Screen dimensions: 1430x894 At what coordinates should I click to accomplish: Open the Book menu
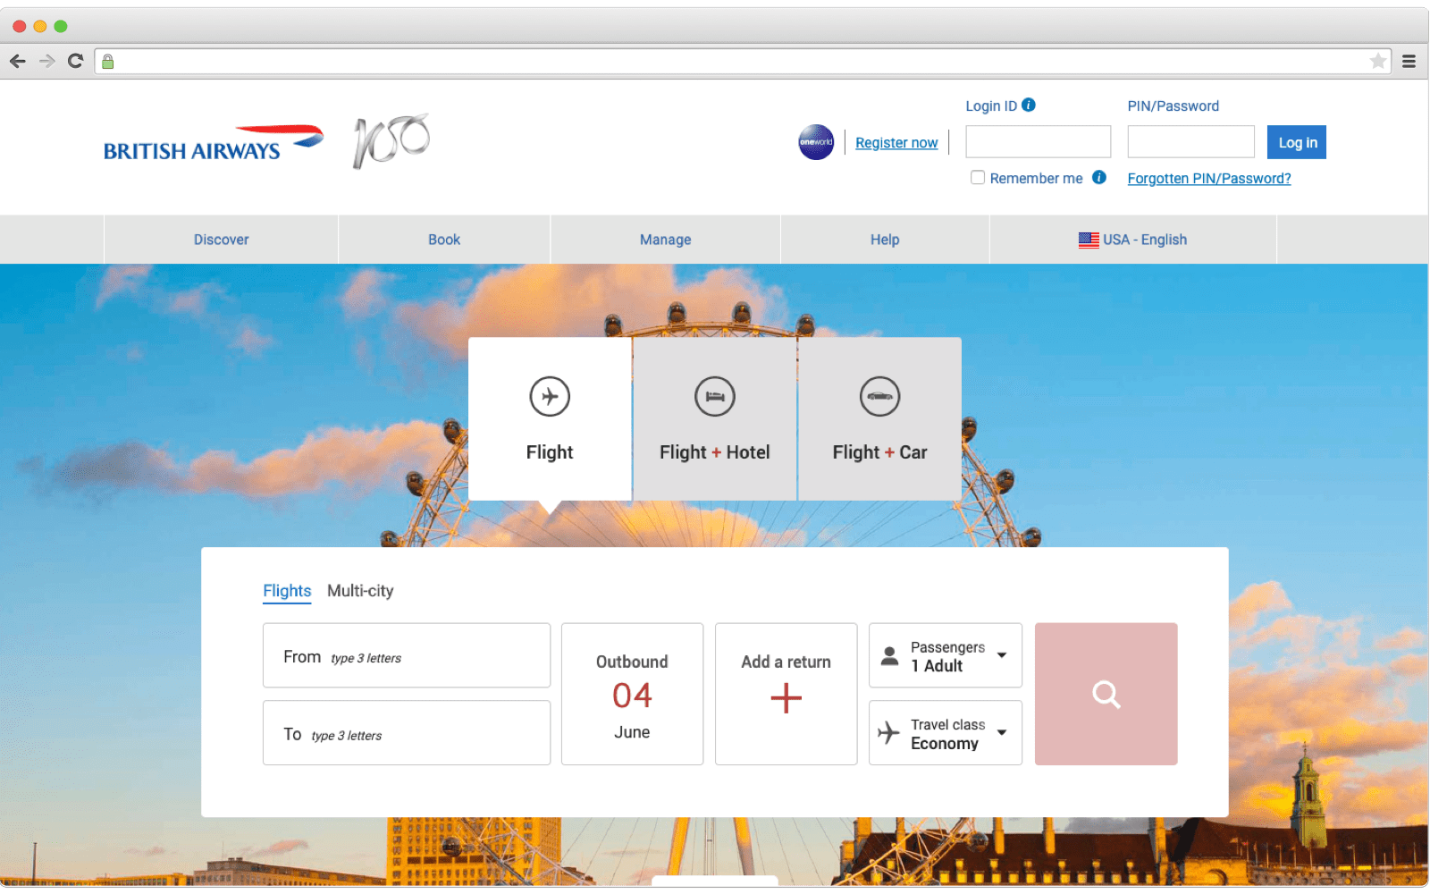(444, 240)
